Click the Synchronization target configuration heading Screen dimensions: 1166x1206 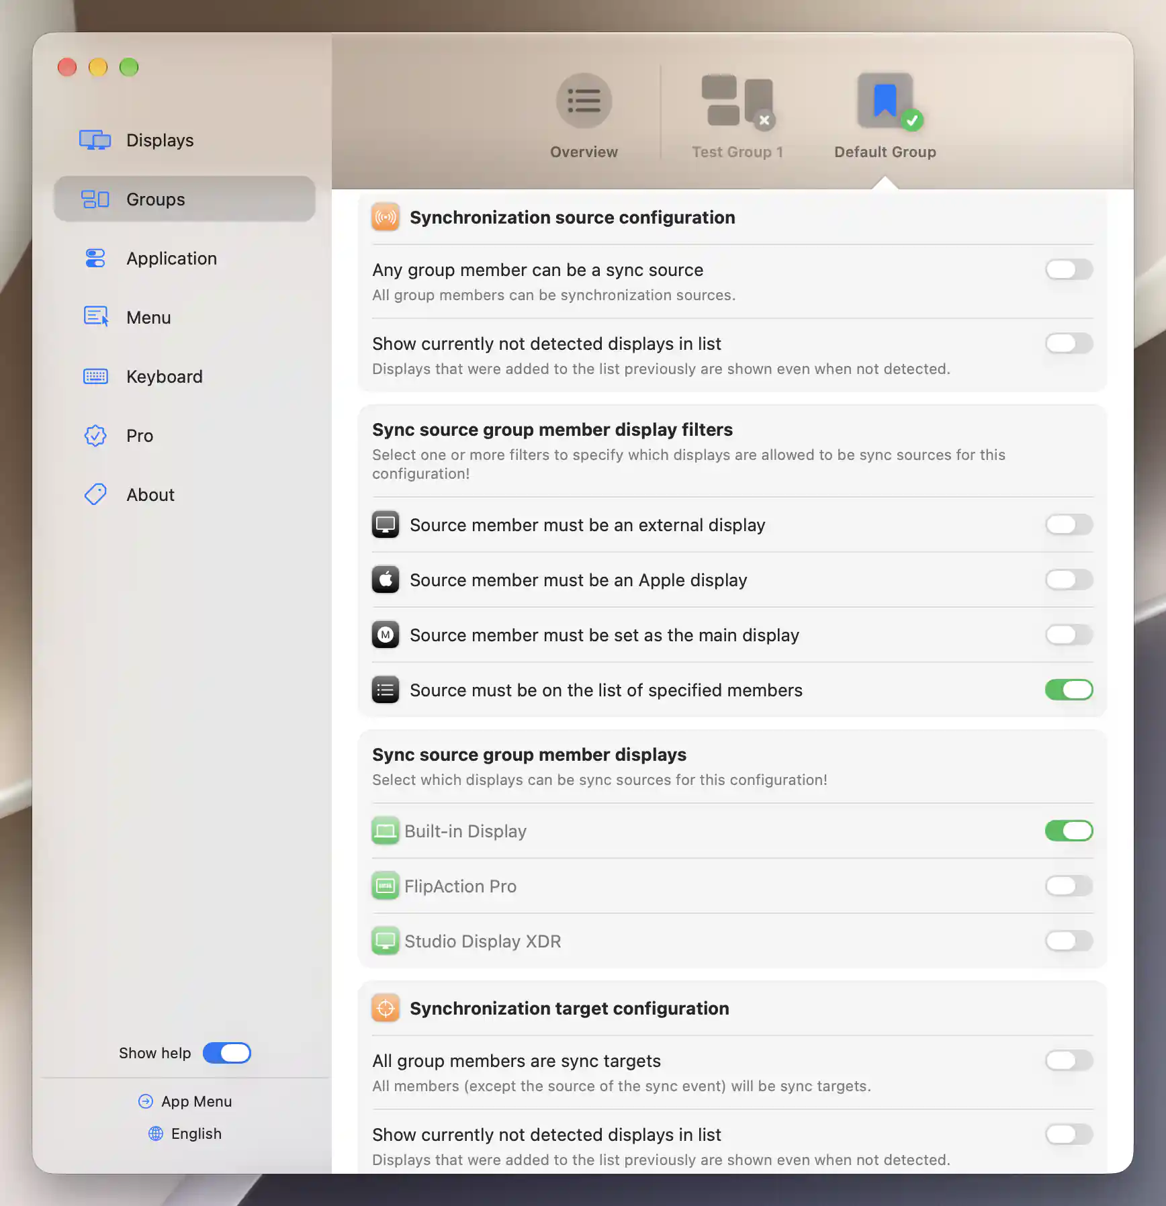coord(570,1009)
